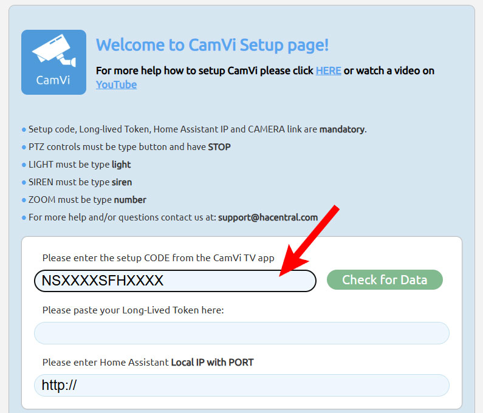Screen dimensions: 483x413
Task: Click the 'Please paste your Long-Lived Token' label
Action: 133,310
